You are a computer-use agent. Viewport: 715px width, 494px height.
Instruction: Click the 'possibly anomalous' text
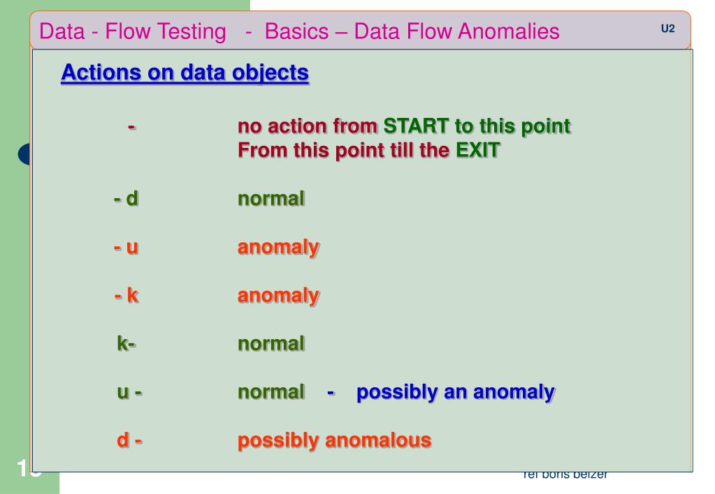coord(334,441)
